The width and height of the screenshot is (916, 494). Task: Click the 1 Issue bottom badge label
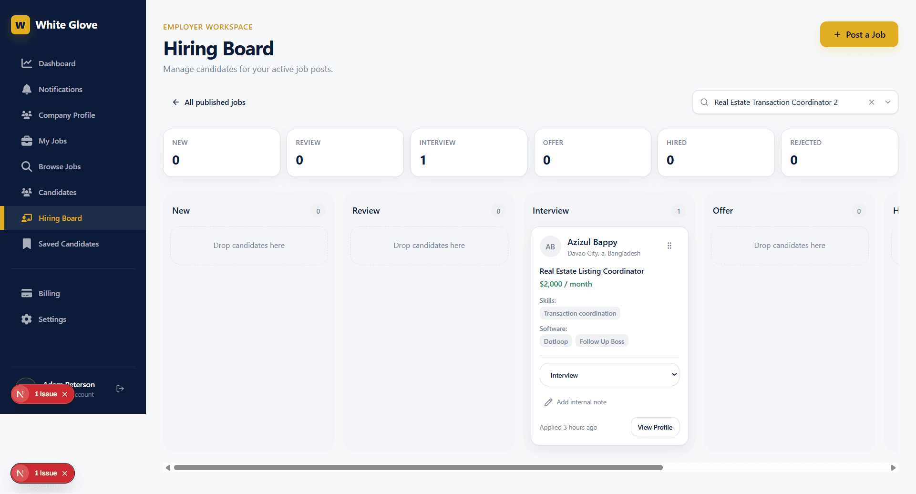click(46, 473)
